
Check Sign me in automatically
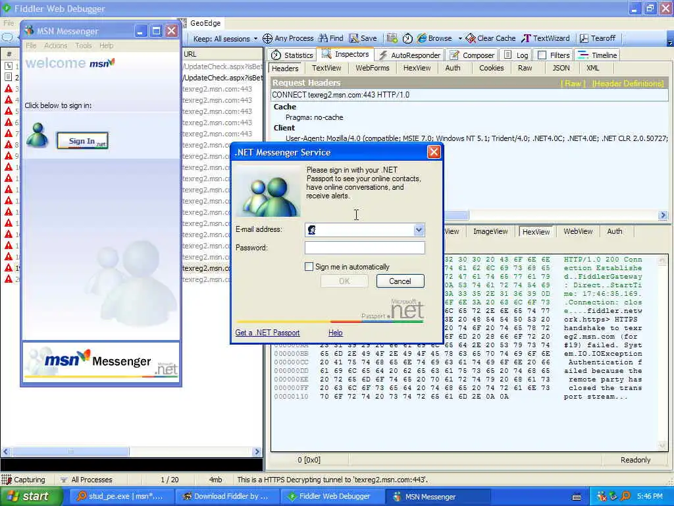[309, 267]
